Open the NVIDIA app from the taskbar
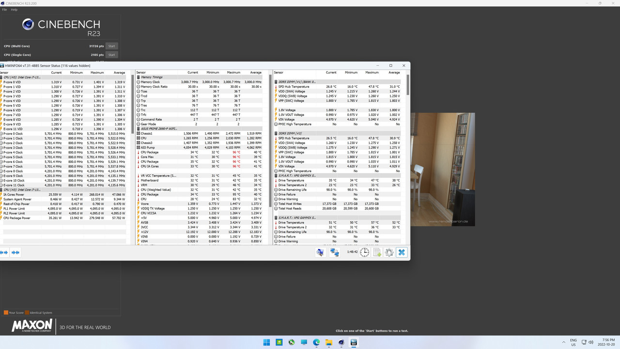This screenshot has width=620, height=349. [x=279, y=342]
